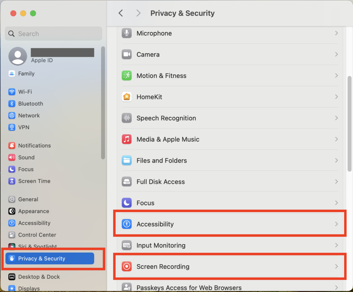Open HomeKit using right chevron
This screenshot has width=353, height=292.
(x=336, y=97)
